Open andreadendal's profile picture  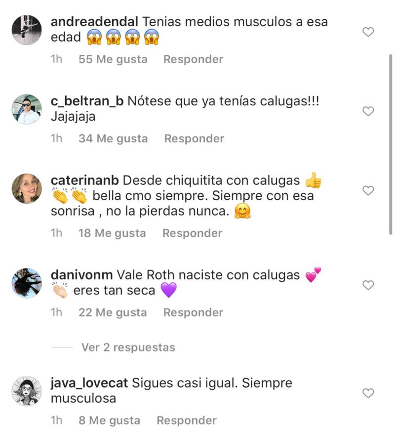tap(27, 30)
